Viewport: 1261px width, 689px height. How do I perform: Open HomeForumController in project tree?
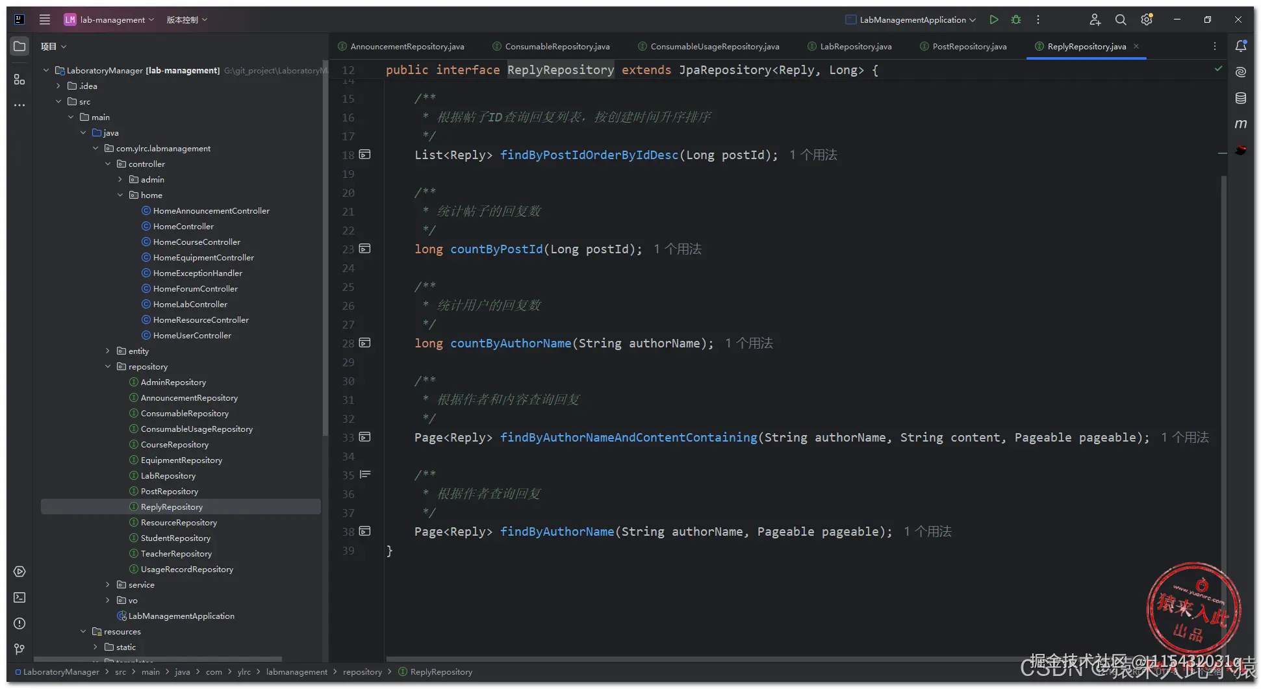click(195, 288)
